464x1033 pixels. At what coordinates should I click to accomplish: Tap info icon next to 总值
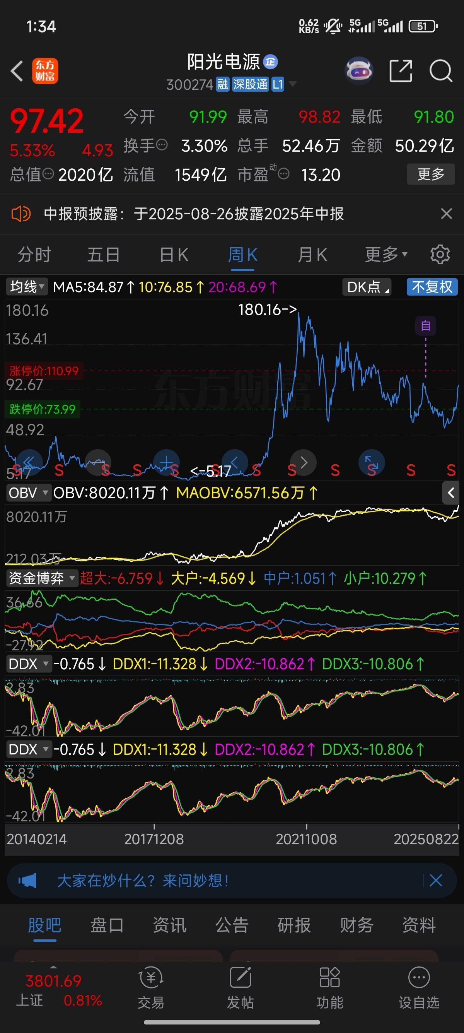pos(48,174)
